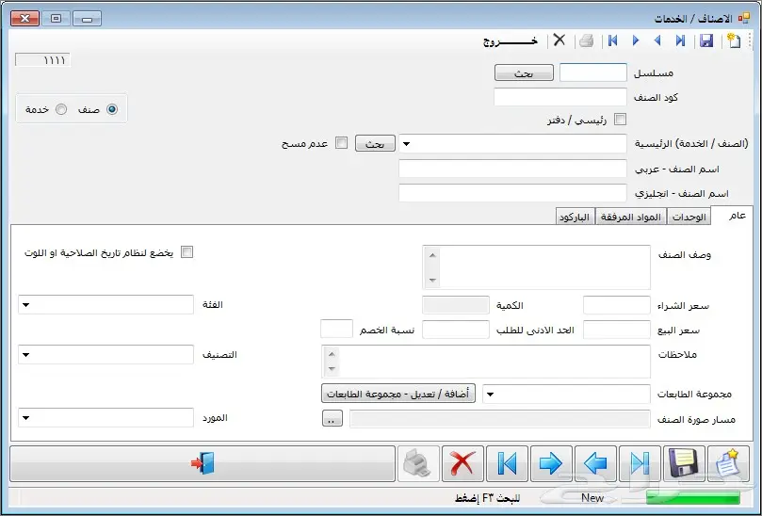
Task: Toggle the رئيسي / دفتر checkbox
Action: point(620,119)
